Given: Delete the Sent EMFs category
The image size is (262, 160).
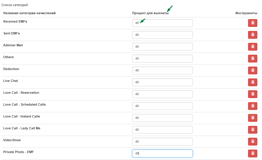Looking at the screenshot, I should (x=252, y=35).
